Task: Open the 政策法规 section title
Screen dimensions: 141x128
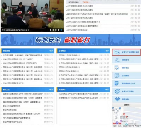Action: [x=6, y=51]
